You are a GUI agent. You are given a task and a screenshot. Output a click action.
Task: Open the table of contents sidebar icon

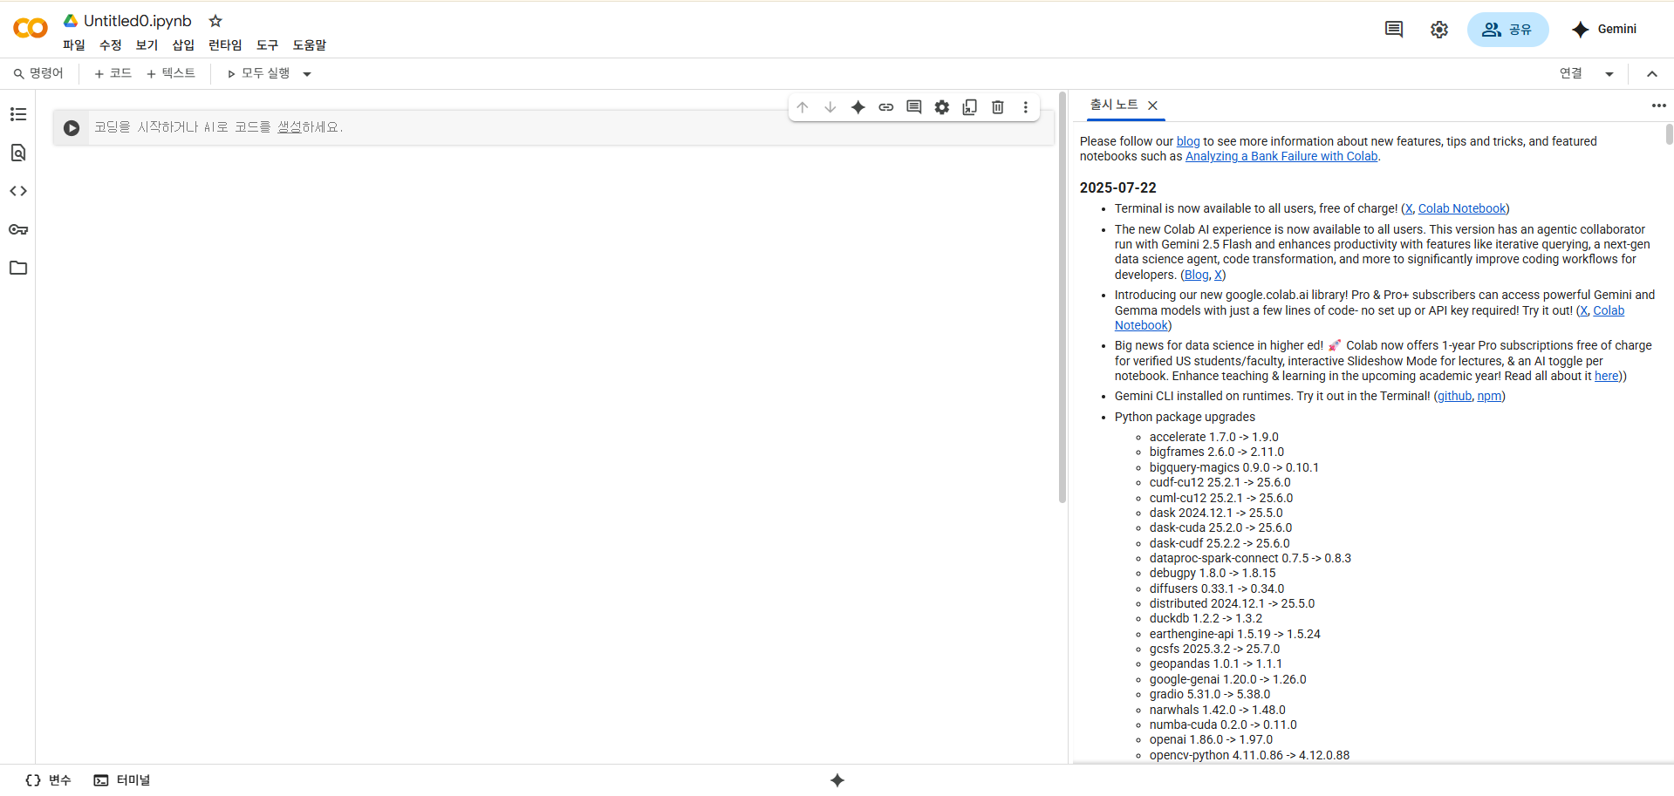point(18,114)
